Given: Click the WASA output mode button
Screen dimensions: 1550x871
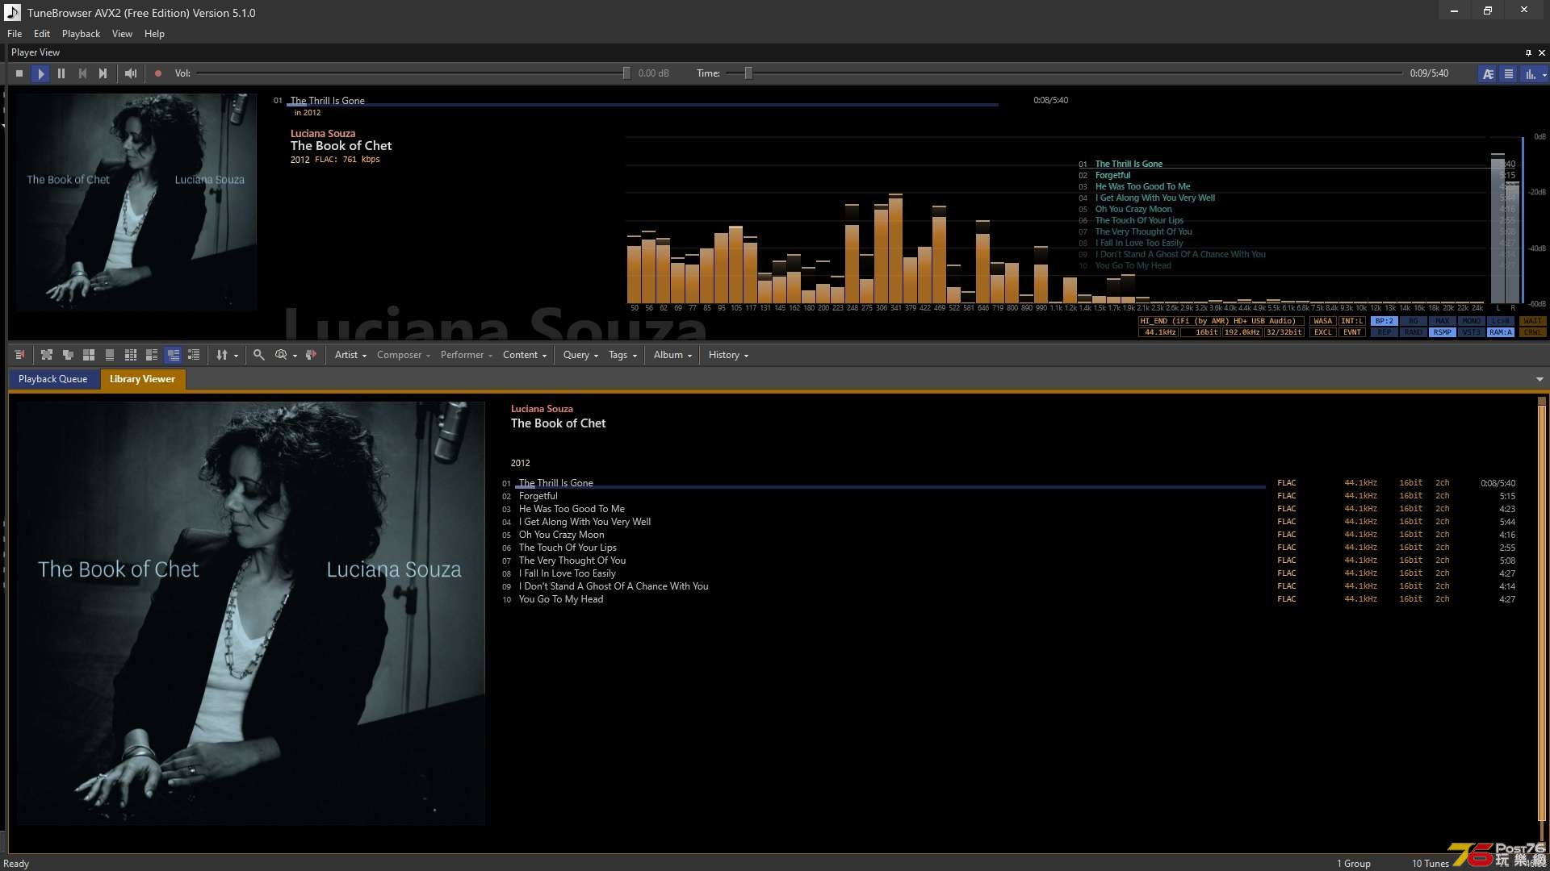Looking at the screenshot, I should point(1323,321).
